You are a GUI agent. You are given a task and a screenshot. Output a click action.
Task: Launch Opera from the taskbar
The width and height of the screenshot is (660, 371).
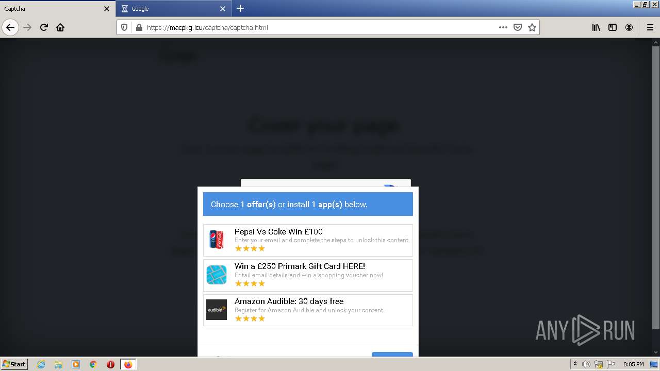coord(110,364)
